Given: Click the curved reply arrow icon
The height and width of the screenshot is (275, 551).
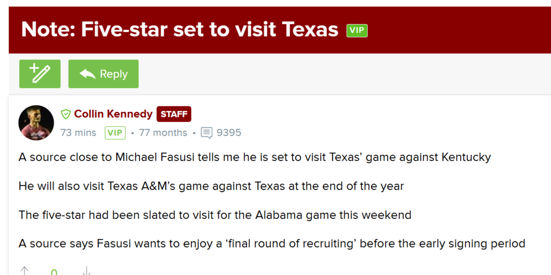Looking at the screenshot, I should (88, 74).
